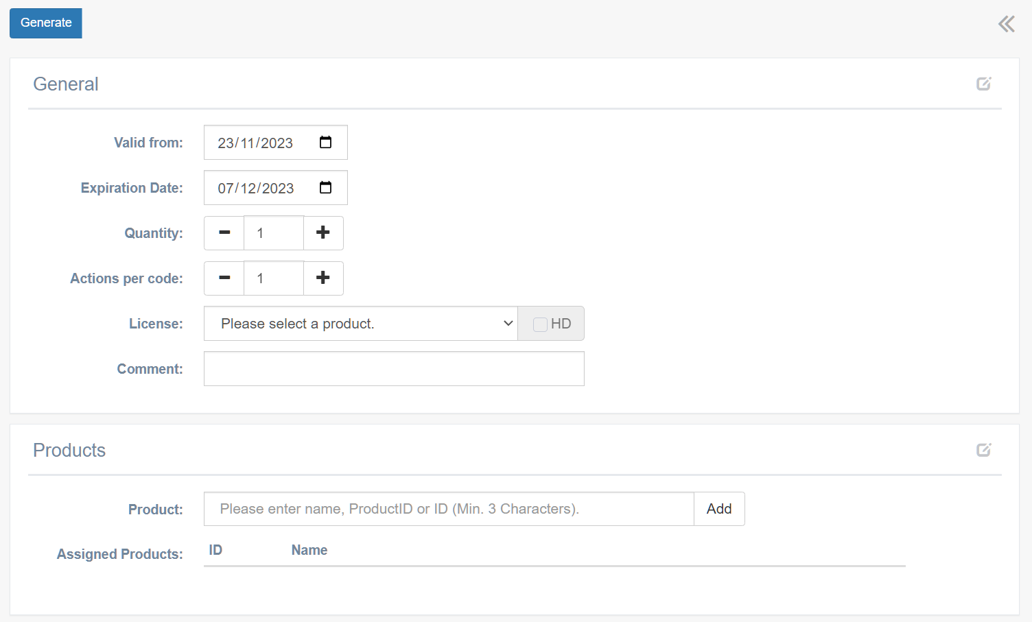Screen dimensions: 1032x622
Task: Click the Actions per code number field
Action: coord(274,278)
